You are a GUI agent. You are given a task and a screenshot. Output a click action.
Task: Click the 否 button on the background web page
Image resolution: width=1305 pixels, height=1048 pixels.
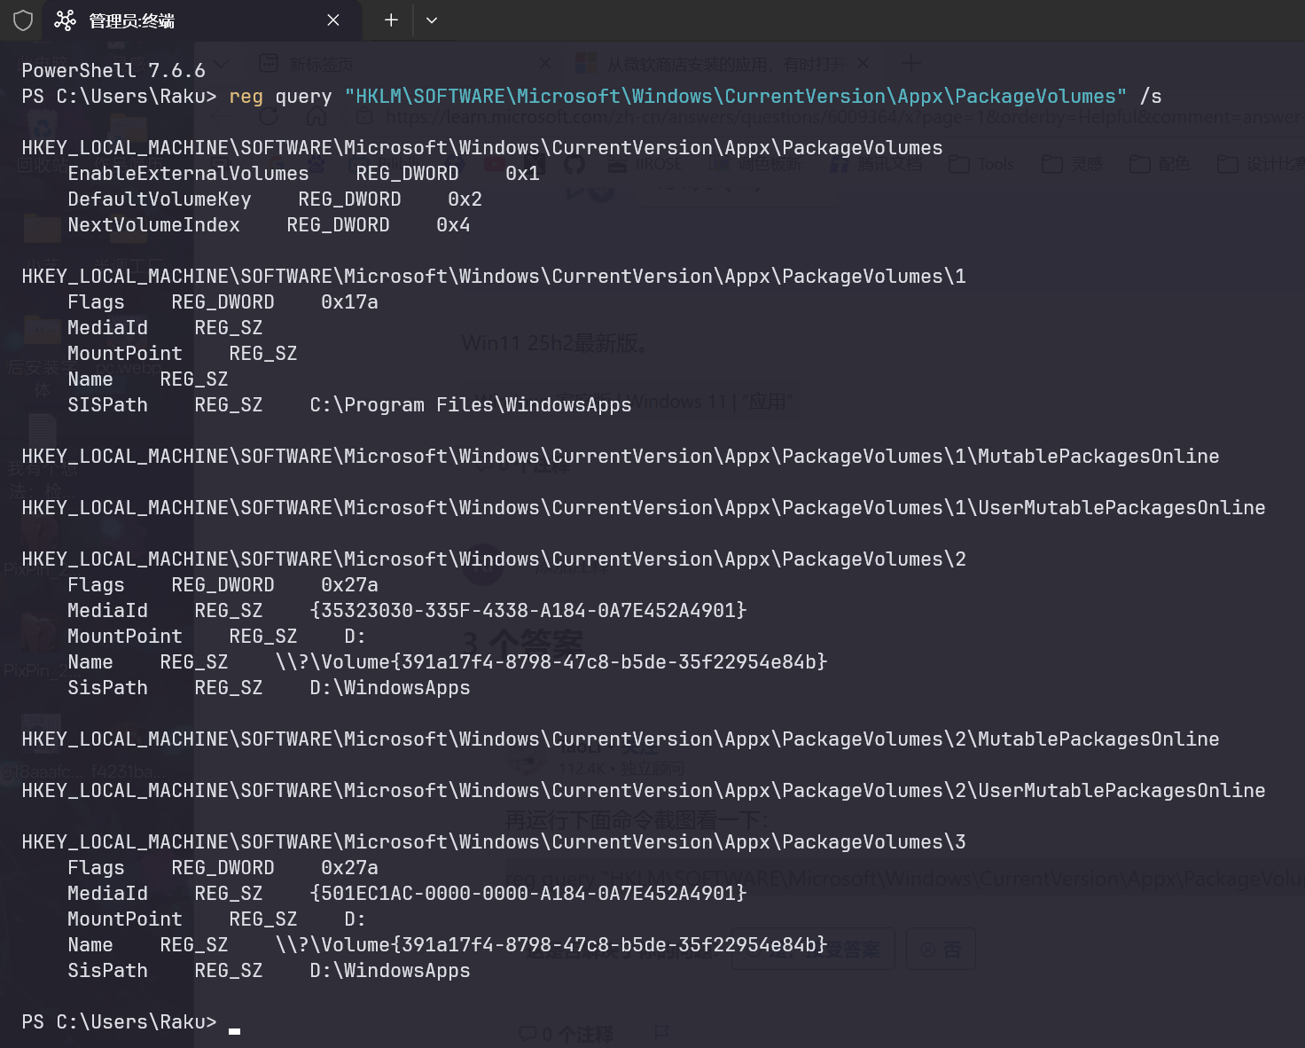(x=941, y=950)
